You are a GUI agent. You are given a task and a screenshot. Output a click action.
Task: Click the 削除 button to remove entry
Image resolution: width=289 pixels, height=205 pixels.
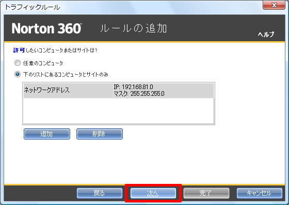point(100,134)
